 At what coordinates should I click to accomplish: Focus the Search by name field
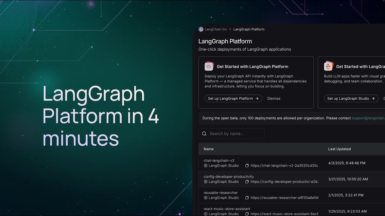(x=231, y=134)
